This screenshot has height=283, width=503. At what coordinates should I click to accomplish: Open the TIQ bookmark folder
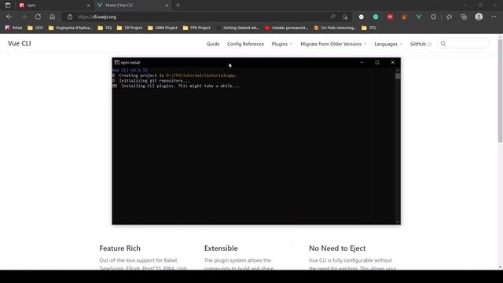pyautogui.click(x=105, y=28)
